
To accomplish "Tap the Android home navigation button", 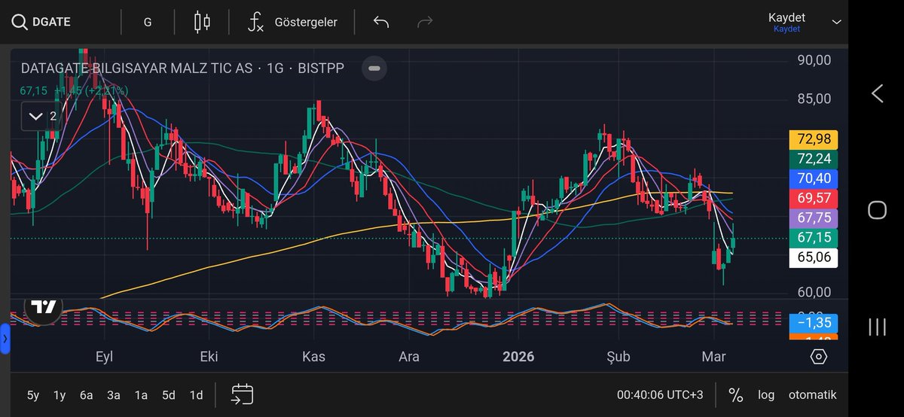I will click(877, 209).
